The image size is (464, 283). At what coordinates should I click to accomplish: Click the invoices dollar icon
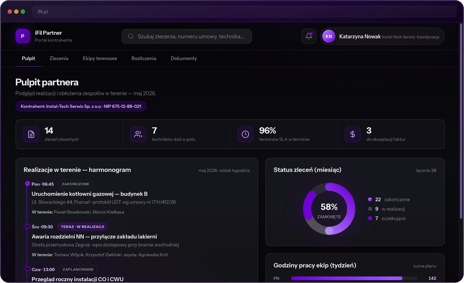click(353, 134)
